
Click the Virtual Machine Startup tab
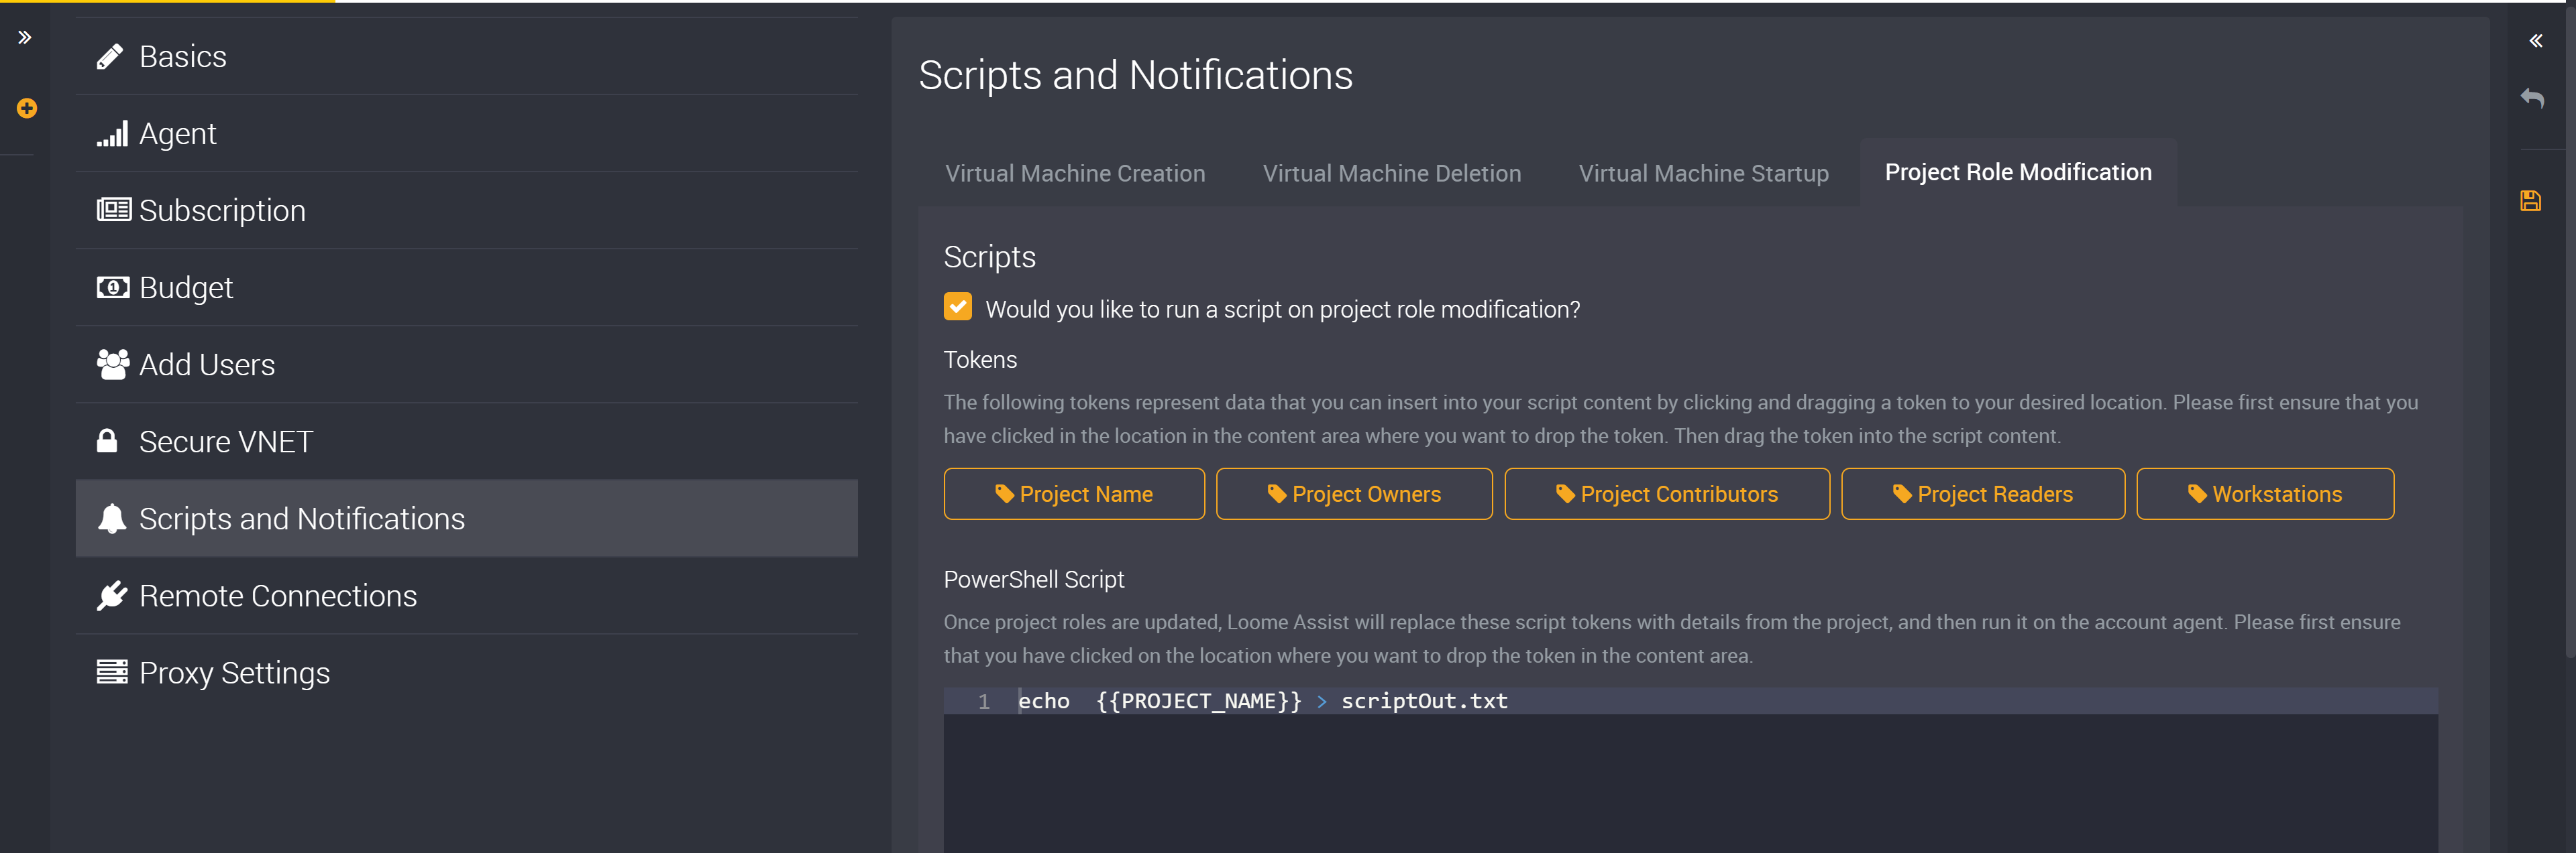pyautogui.click(x=1702, y=171)
